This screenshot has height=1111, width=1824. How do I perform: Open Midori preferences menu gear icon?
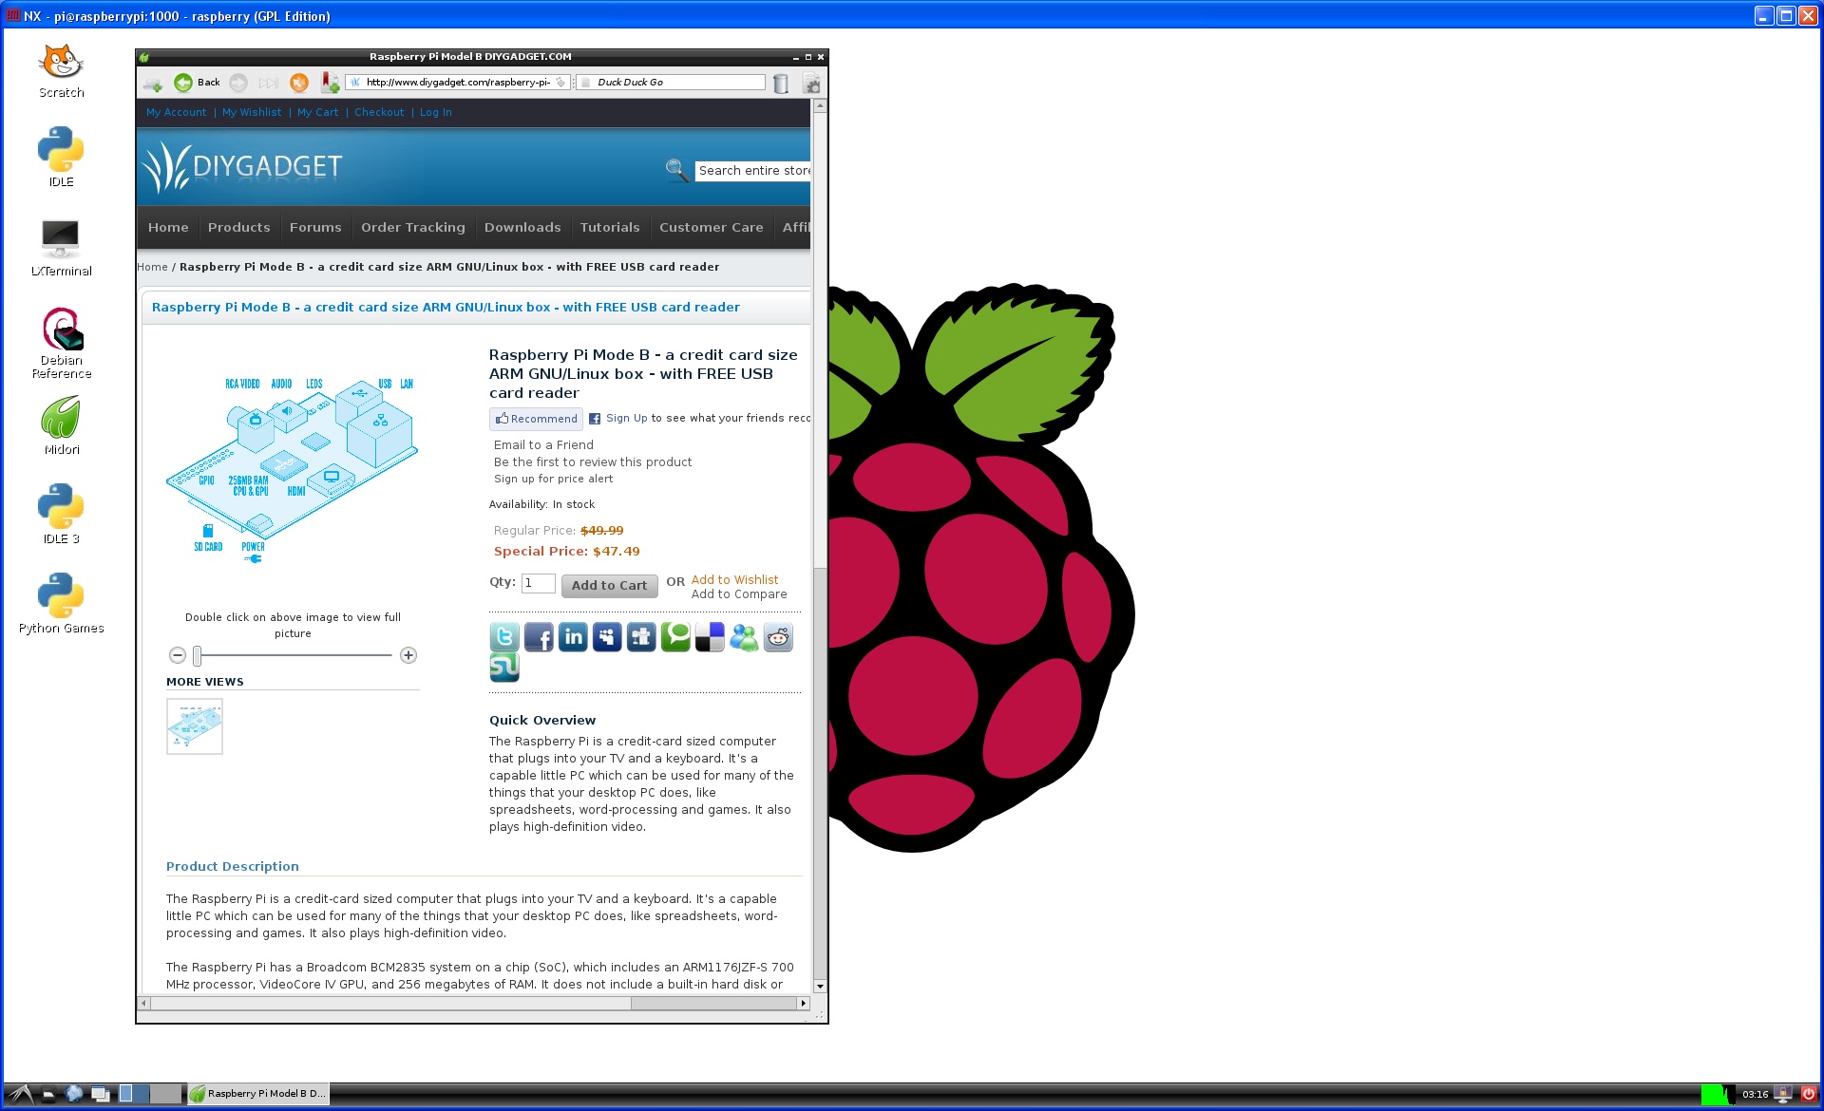point(812,84)
